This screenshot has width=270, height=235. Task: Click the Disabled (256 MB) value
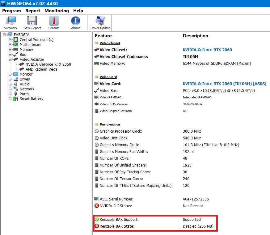pos(198,226)
